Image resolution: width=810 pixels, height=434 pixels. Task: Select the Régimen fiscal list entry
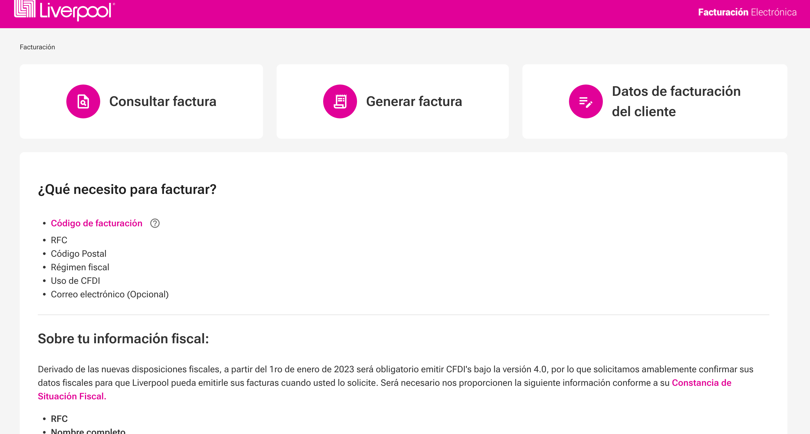click(x=80, y=267)
